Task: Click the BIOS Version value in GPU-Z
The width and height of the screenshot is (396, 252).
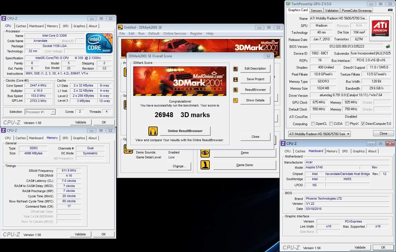Action: pos(347,46)
